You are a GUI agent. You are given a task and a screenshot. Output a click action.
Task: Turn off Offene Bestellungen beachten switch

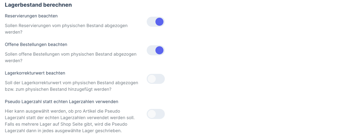[156, 50]
